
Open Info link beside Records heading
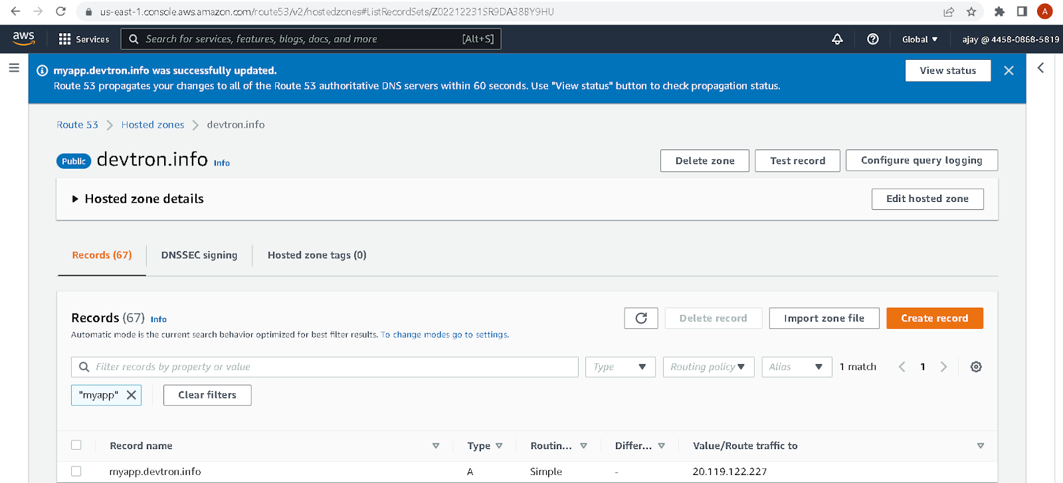pyautogui.click(x=159, y=320)
